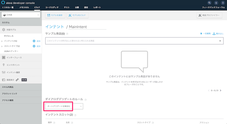Open JSONエディター in the sidebar

click(x=11, y=51)
